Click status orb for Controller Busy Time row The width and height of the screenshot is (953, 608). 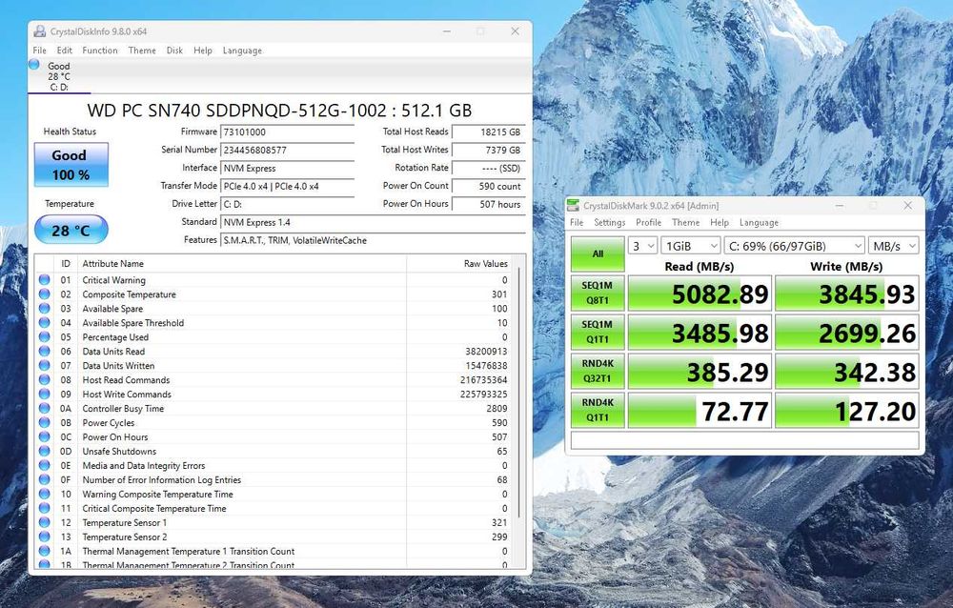coord(45,409)
